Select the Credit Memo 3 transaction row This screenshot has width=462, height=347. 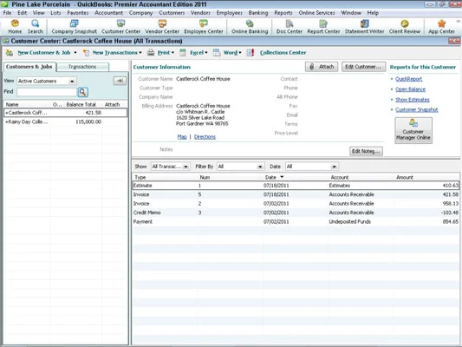click(296, 213)
